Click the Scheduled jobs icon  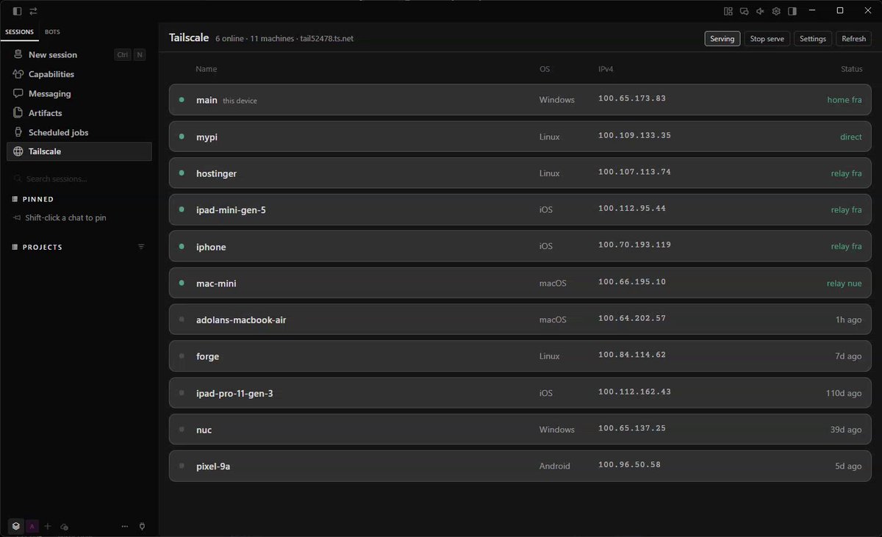coord(18,132)
